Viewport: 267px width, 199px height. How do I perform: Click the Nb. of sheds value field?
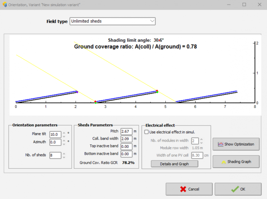[x=55, y=155]
